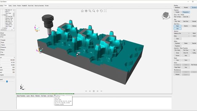
Task: Click the Perspective projection button
Action: [186, 12]
